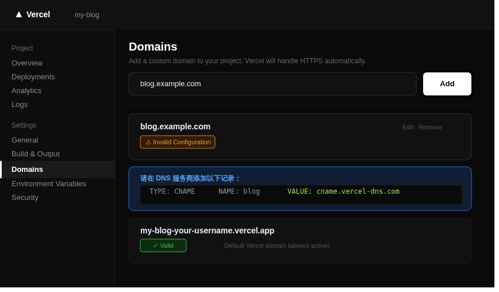Open Environment Variables settings
The height and width of the screenshot is (292, 499).
coord(49,183)
